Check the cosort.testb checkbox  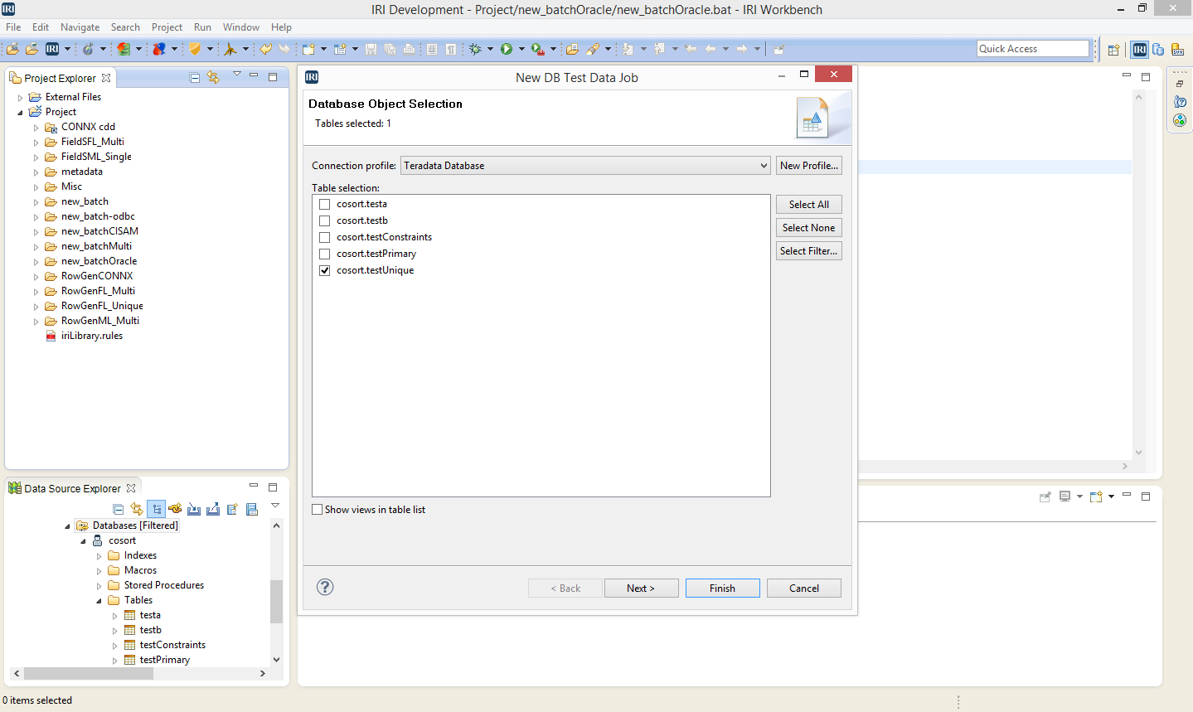point(325,220)
